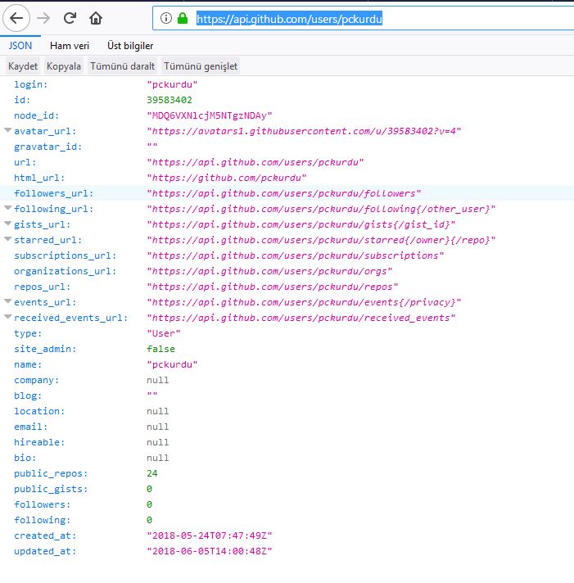574x583 pixels.
Task: Reload the page with the refresh icon
Action: pos(70,18)
